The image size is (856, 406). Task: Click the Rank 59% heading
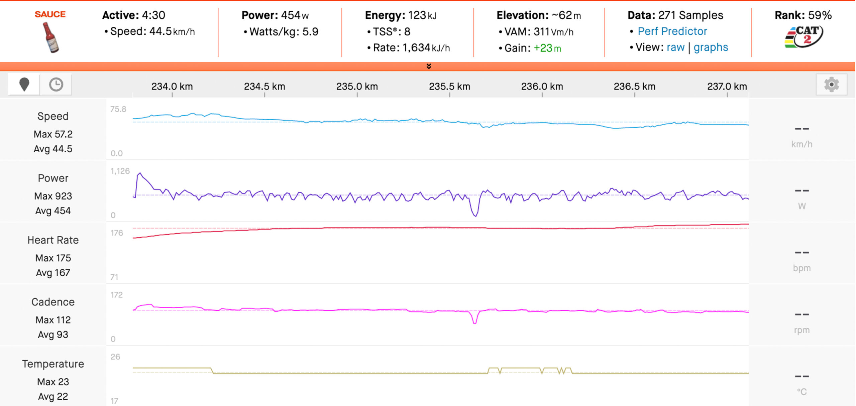pyautogui.click(x=803, y=15)
